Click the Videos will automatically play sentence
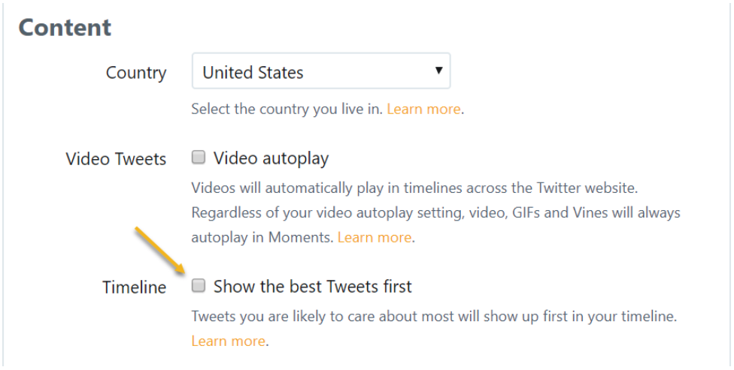Viewport: 734px width, 370px height. tap(414, 188)
